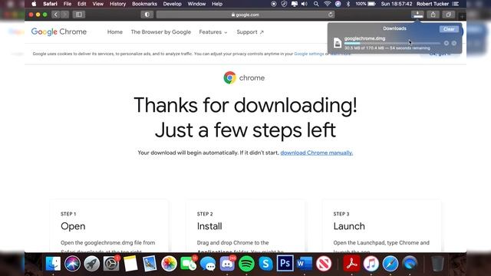The image size is (491, 276).
Task: Open Photoshop from the Dock
Action: coord(285,264)
